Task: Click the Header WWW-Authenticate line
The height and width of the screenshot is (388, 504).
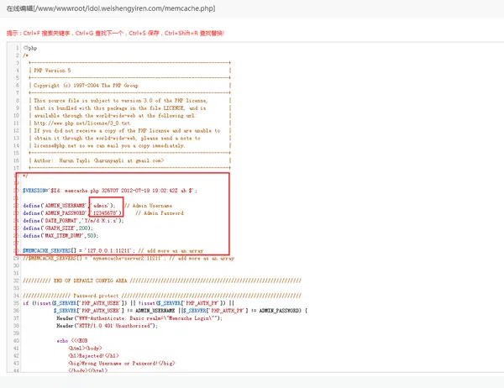Action: click(x=139, y=318)
